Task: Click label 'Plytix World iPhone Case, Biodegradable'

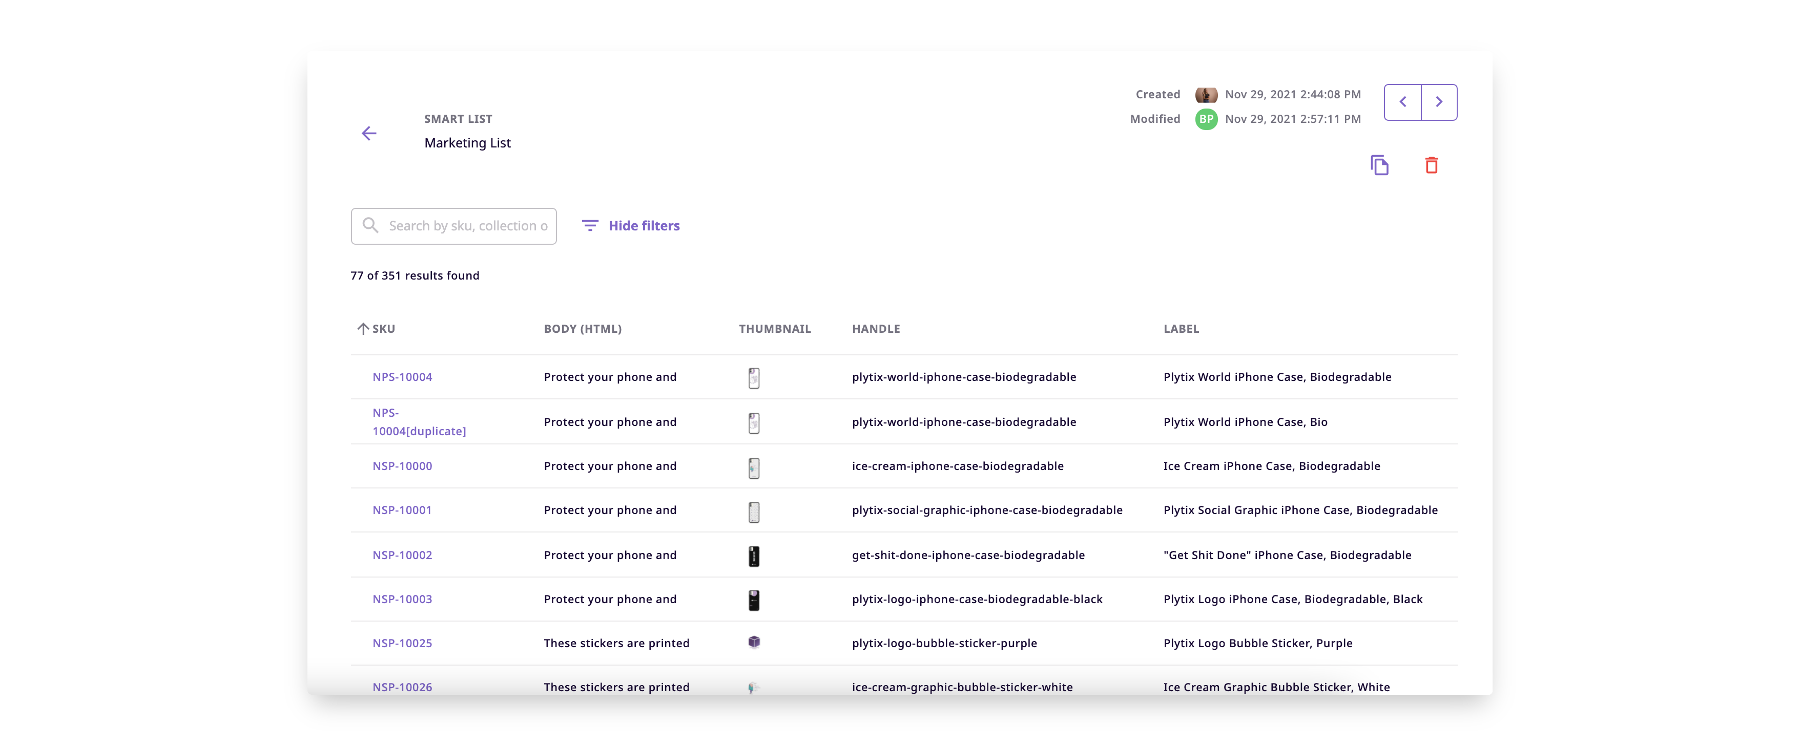Action: point(1277,376)
